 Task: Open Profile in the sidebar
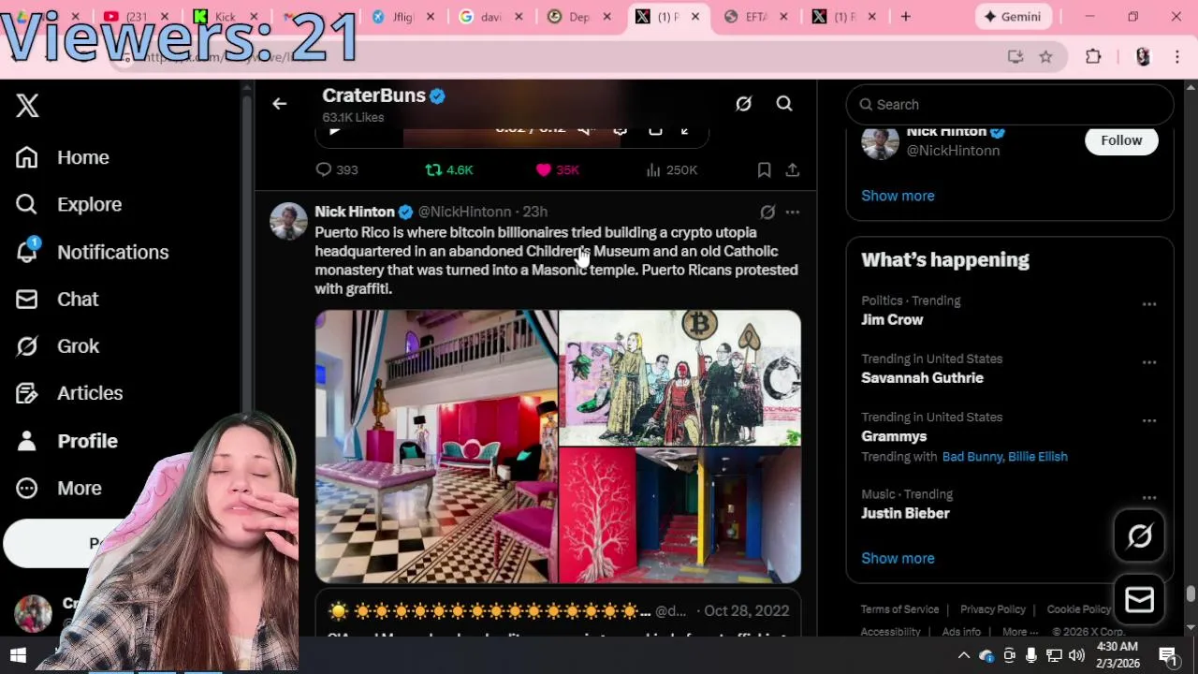66,441
